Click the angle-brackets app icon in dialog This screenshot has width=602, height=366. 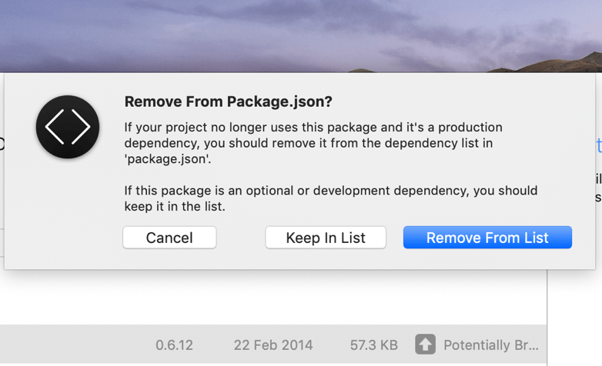[x=68, y=127]
